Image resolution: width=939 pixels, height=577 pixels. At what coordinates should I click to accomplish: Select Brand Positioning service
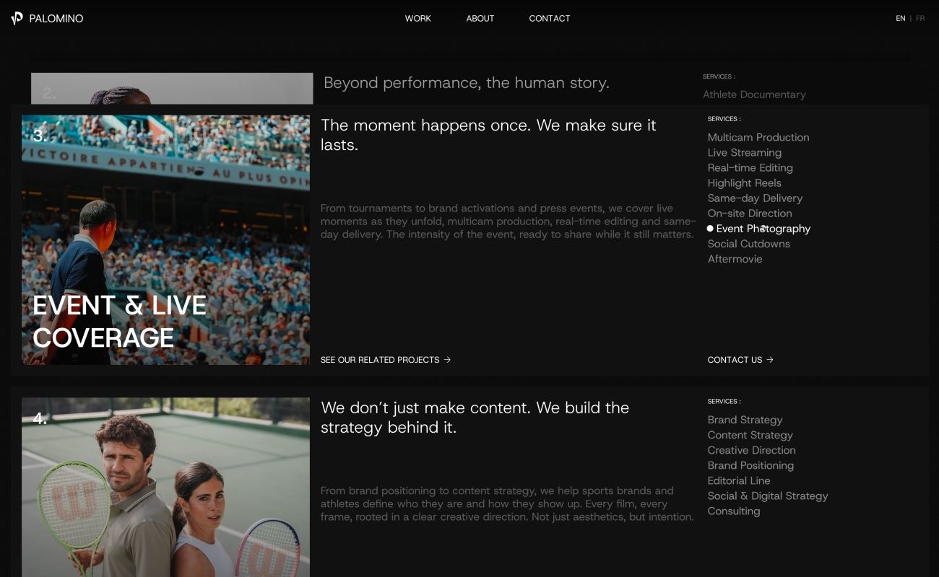pos(751,465)
